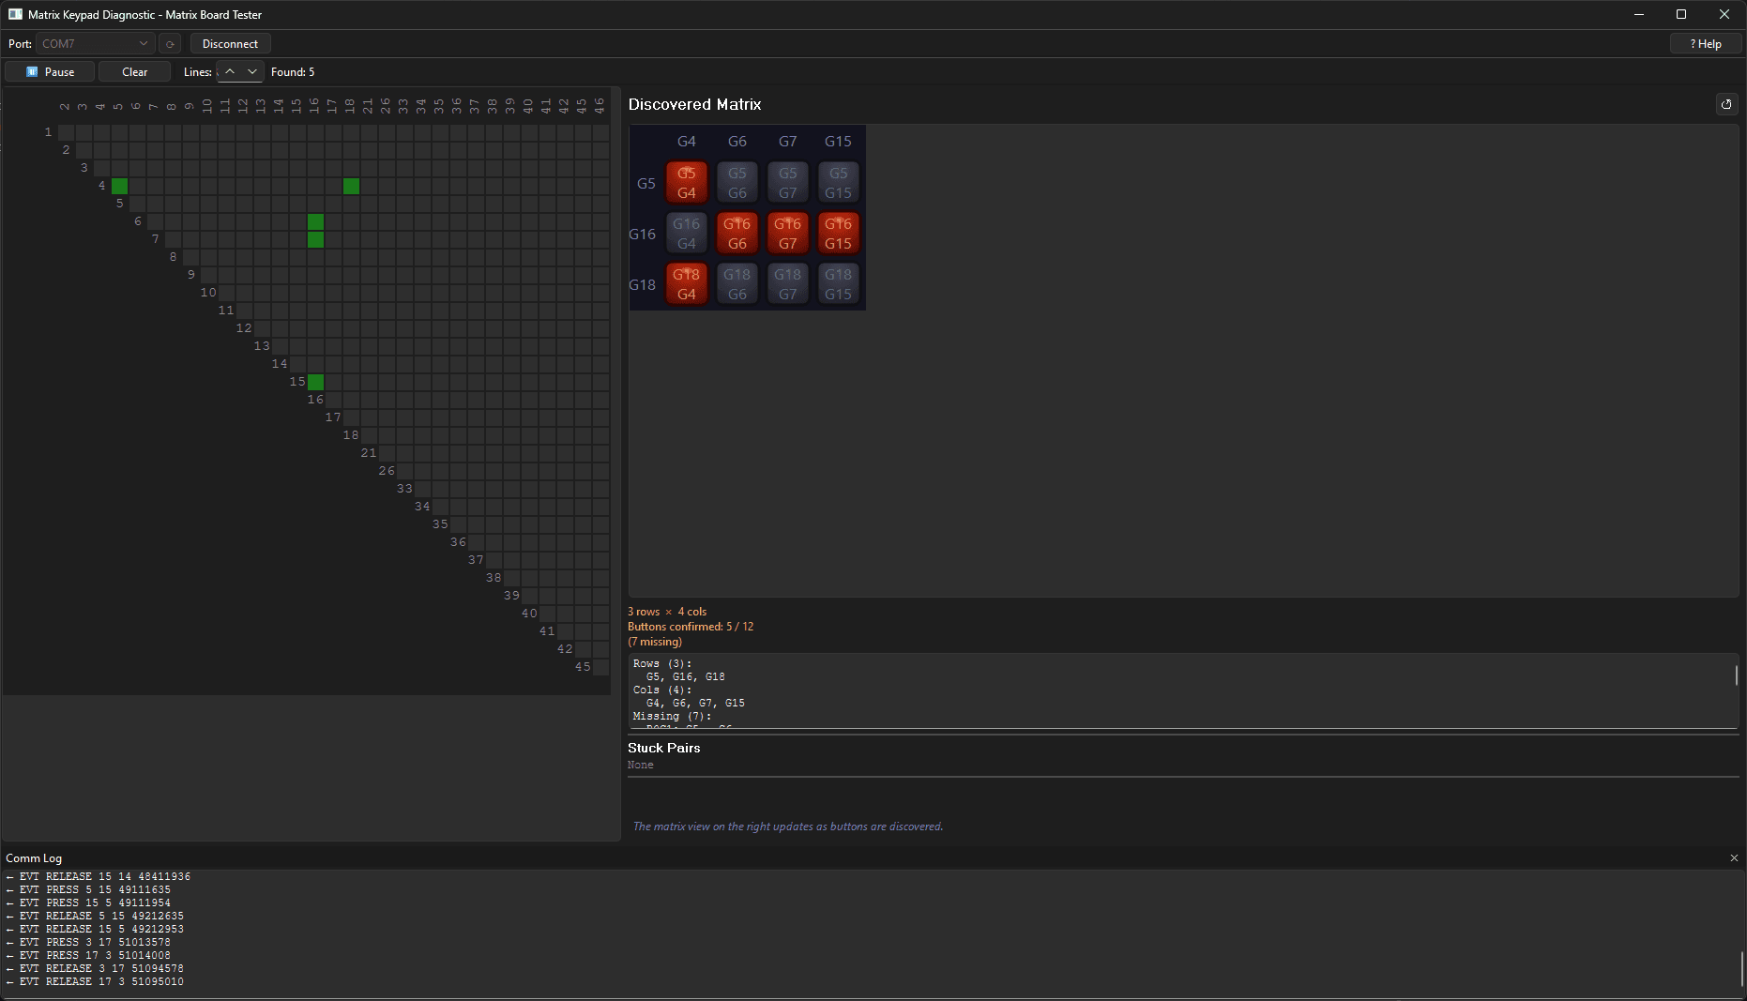The width and height of the screenshot is (1747, 1001).
Task: Click the Rows (3): line in summary
Action: pos(662,664)
